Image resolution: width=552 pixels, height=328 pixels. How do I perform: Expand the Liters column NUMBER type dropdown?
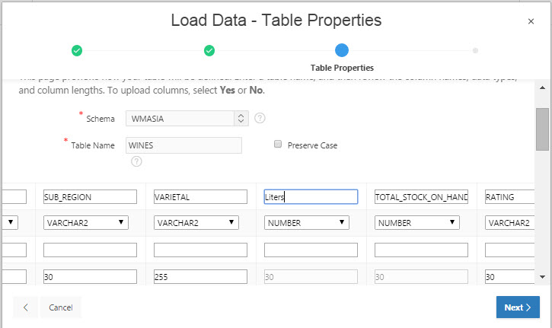306,222
